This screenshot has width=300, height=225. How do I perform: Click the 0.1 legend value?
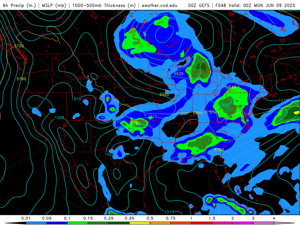[67, 218]
